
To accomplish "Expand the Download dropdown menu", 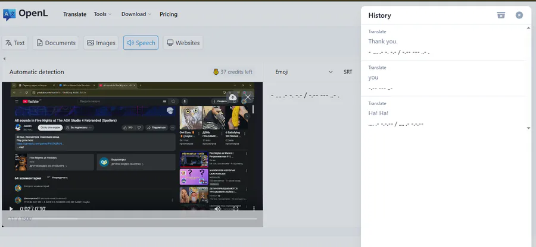I will coord(136,14).
